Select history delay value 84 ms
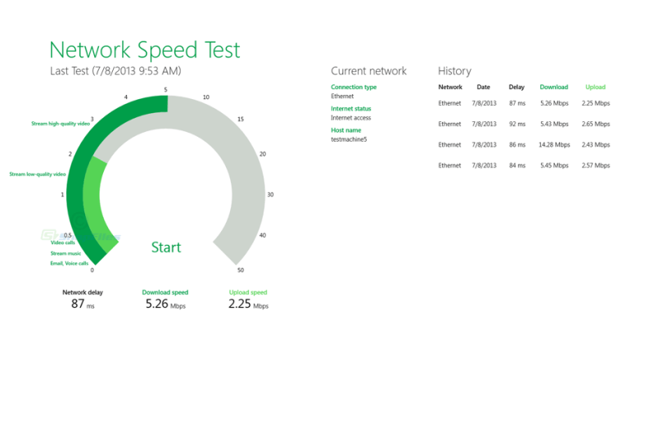654x448 pixels. (517, 165)
